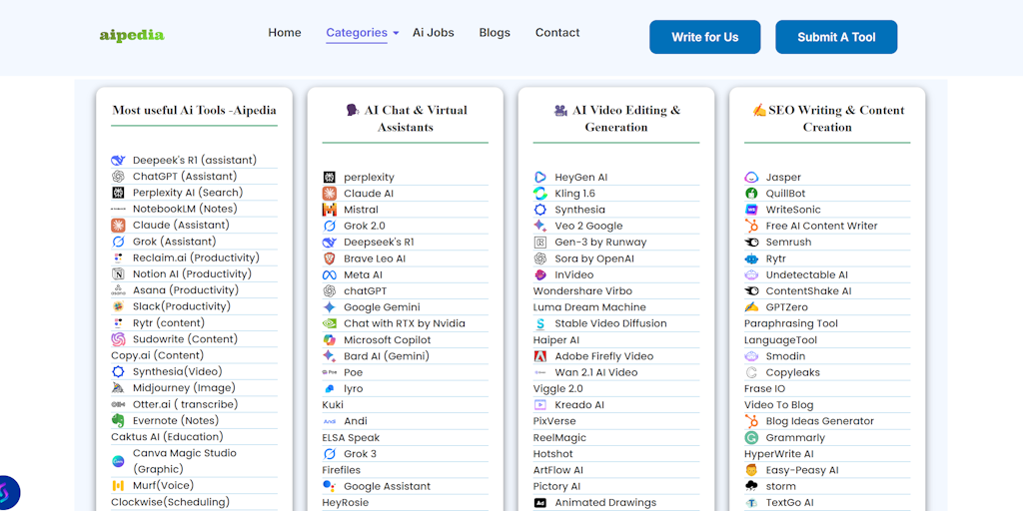Click the Notion icon beside Notion AI (Productivity)
1023x511 pixels.
point(118,274)
